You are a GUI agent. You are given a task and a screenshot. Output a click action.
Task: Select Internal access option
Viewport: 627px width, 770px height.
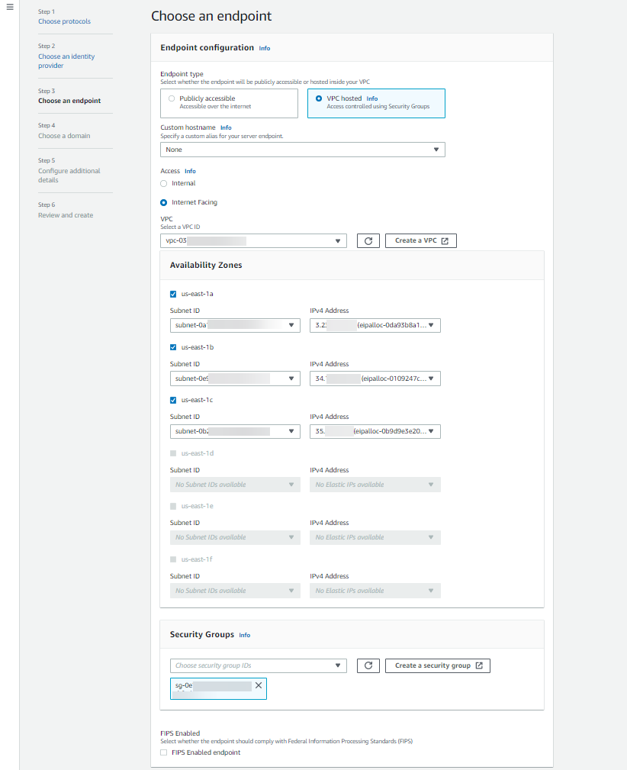[x=163, y=183]
